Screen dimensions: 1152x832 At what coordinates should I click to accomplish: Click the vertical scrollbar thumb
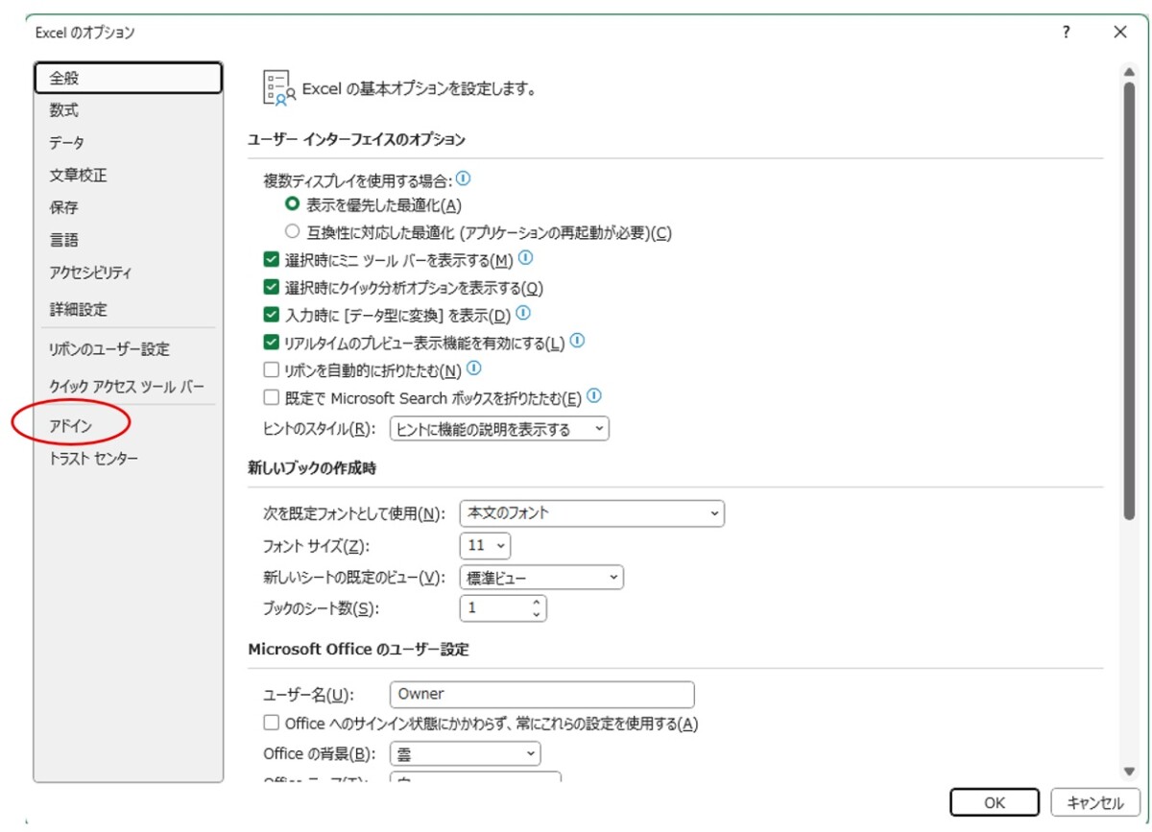click(x=1130, y=302)
